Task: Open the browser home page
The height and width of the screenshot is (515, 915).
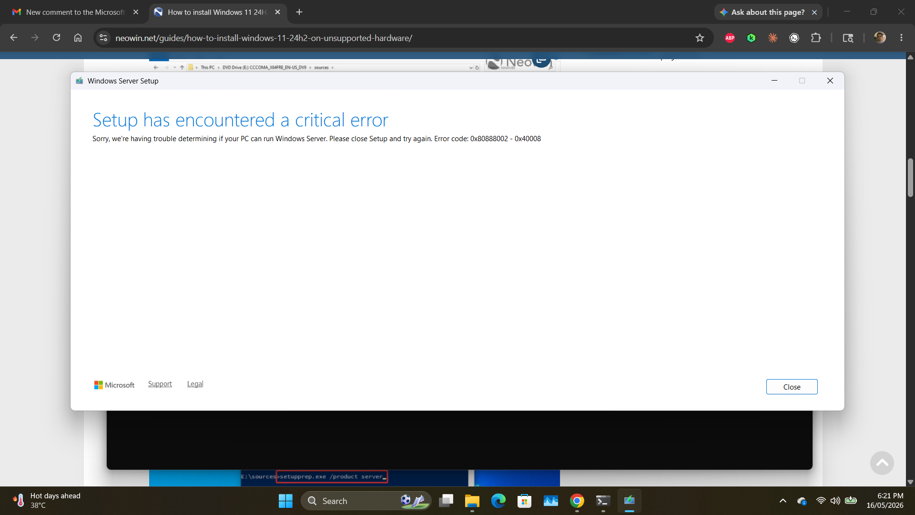Action: (78, 38)
